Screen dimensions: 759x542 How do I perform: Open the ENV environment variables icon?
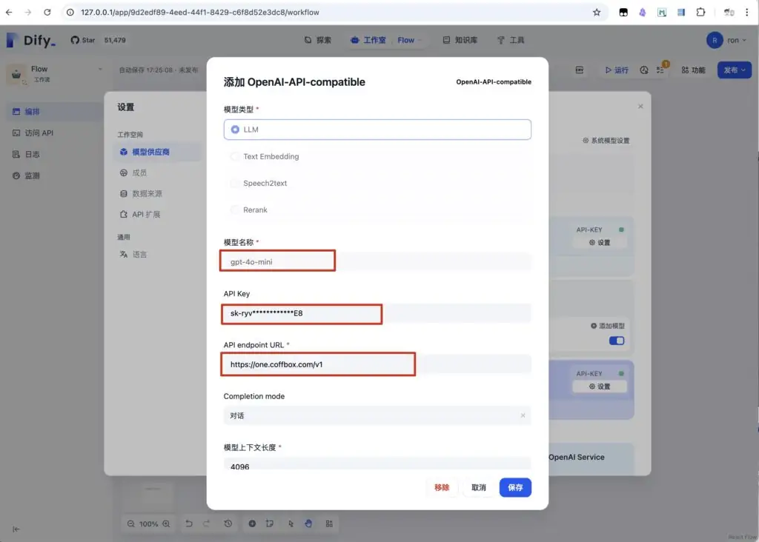point(580,70)
